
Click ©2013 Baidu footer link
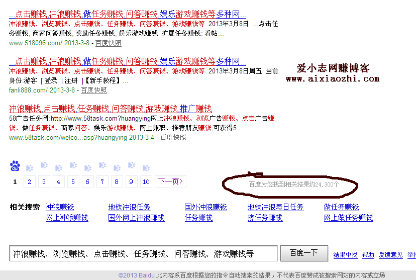tap(136, 275)
